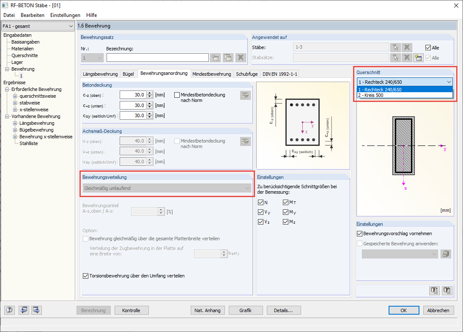Open the Datei menu
Screen dimensions: 463x332
[9, 15]
